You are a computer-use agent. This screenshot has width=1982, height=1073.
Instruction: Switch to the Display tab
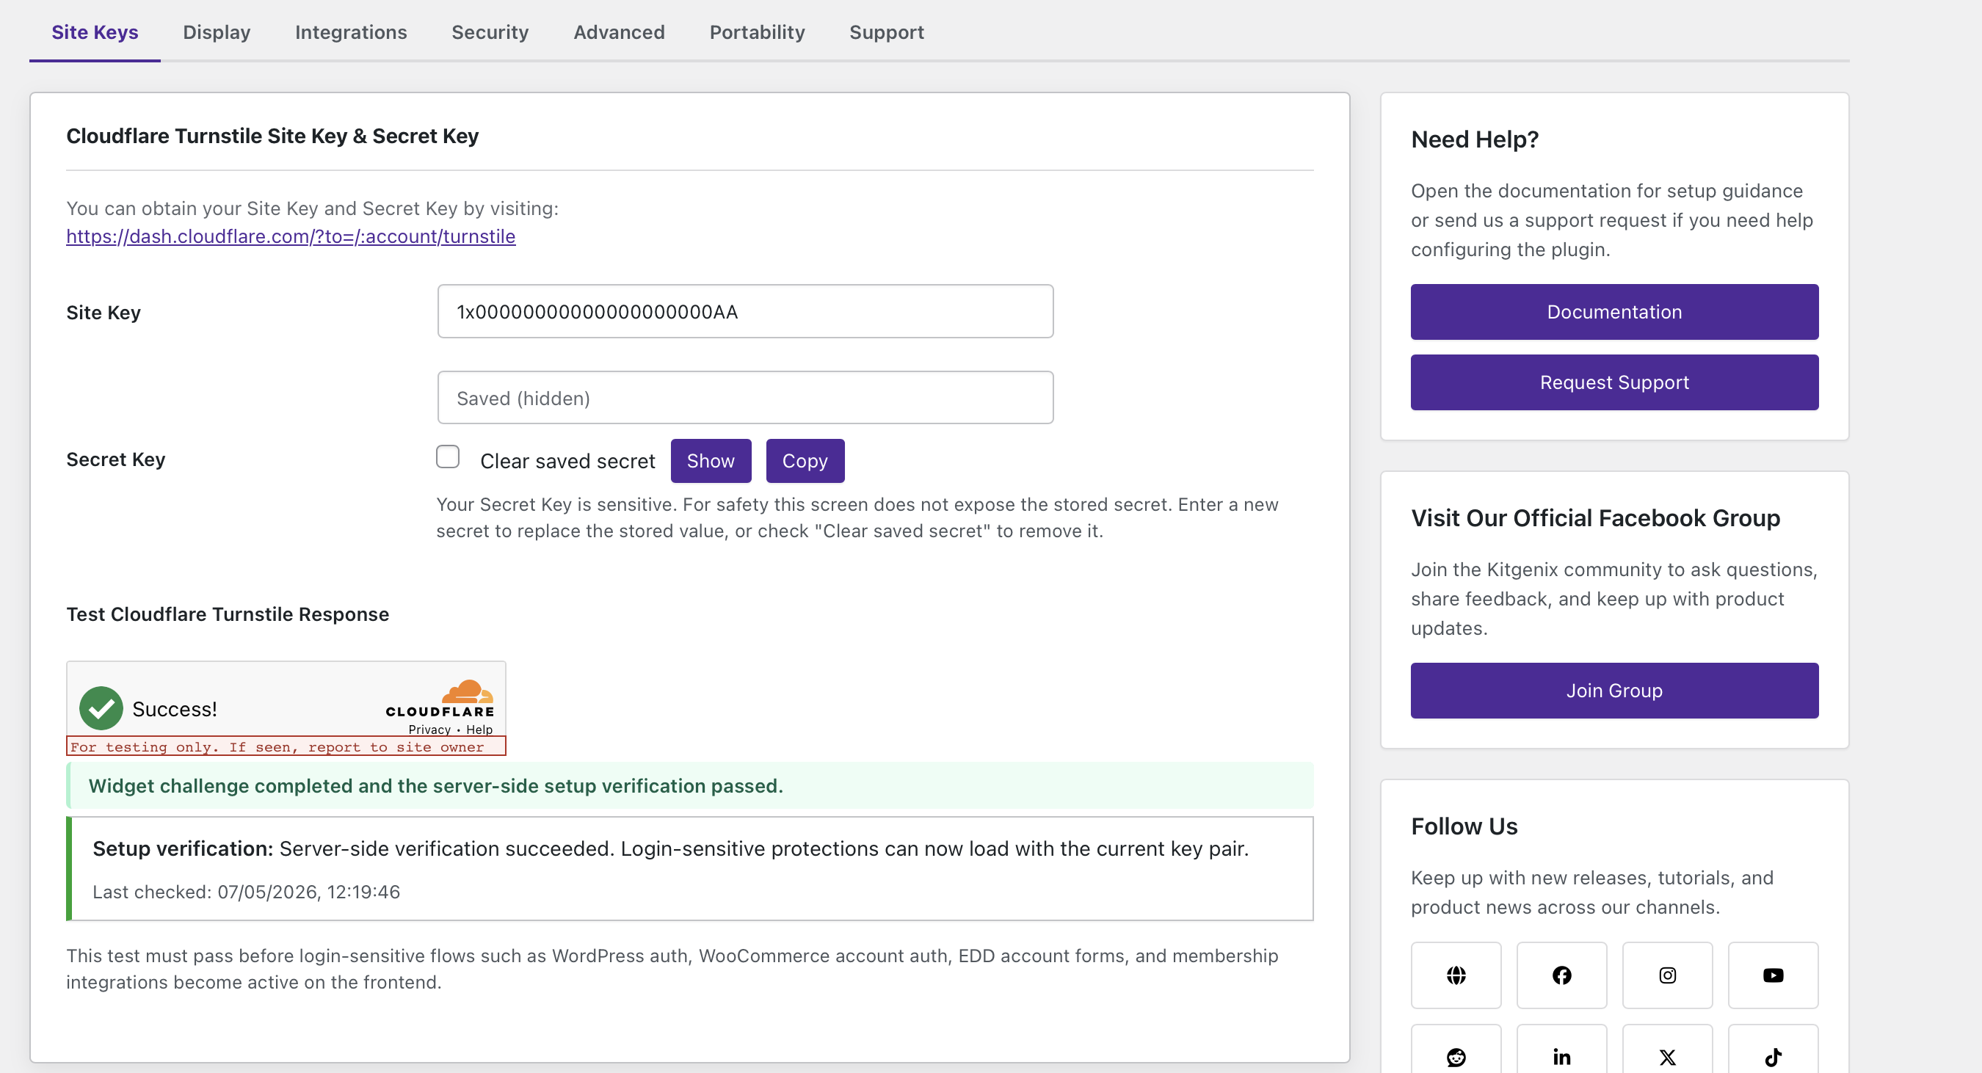pos(217,32)
